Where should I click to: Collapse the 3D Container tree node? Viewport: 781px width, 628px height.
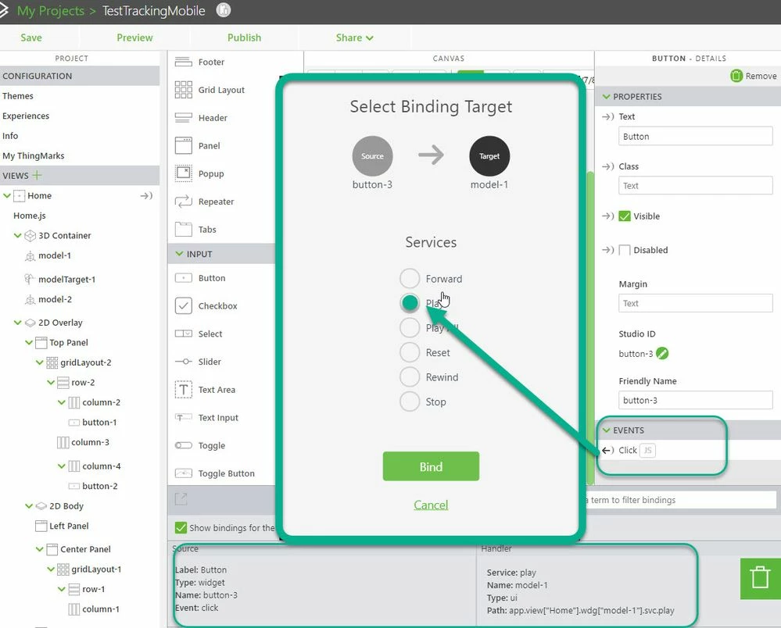18,235
